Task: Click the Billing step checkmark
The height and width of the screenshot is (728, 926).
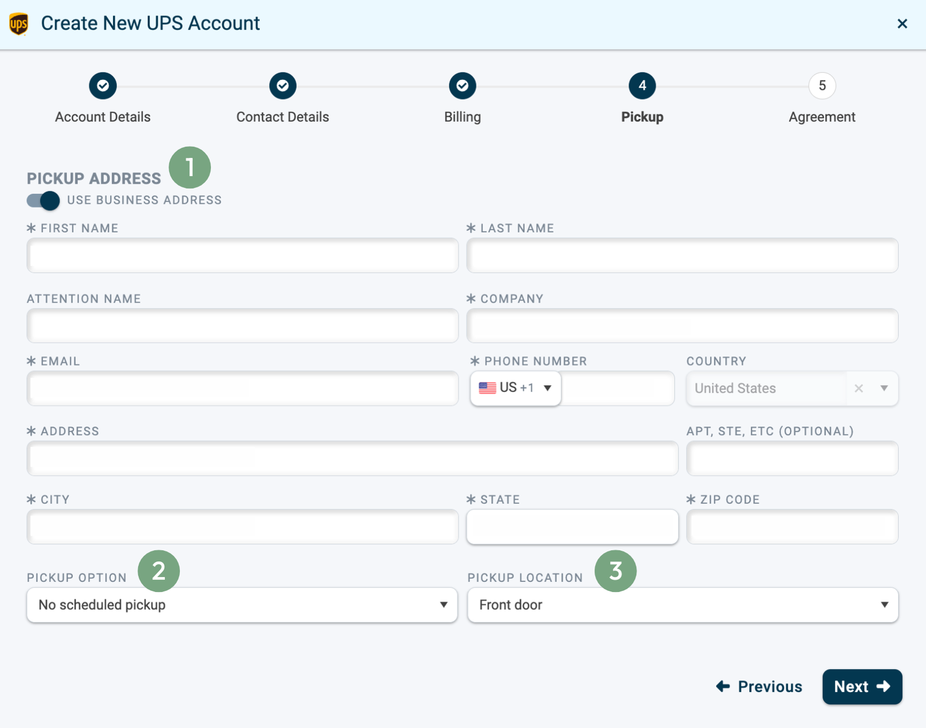Action: click(462, 86)
